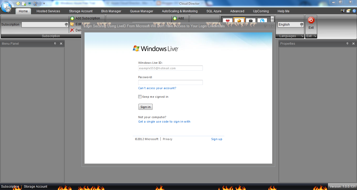Open the Advanced tab
Viewport: 357px width, 190px height.
(237, 11)
